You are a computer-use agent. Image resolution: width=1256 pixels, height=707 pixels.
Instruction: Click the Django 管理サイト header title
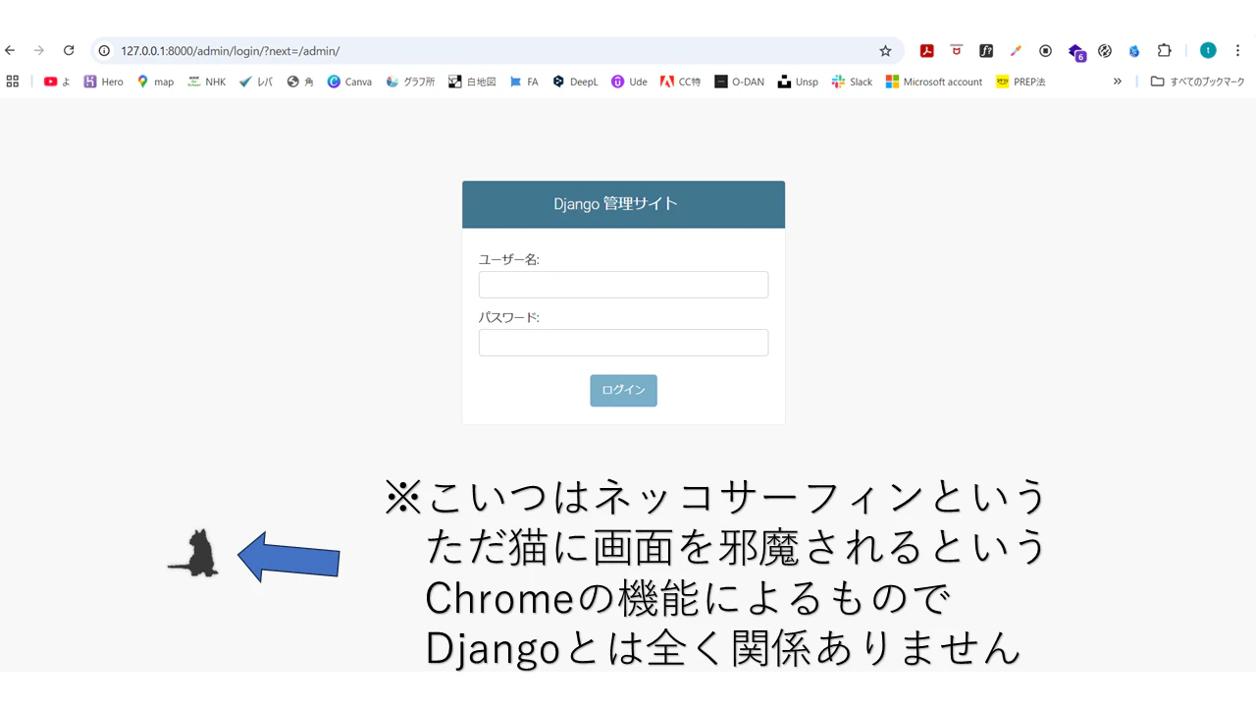(x=615, y=204)
